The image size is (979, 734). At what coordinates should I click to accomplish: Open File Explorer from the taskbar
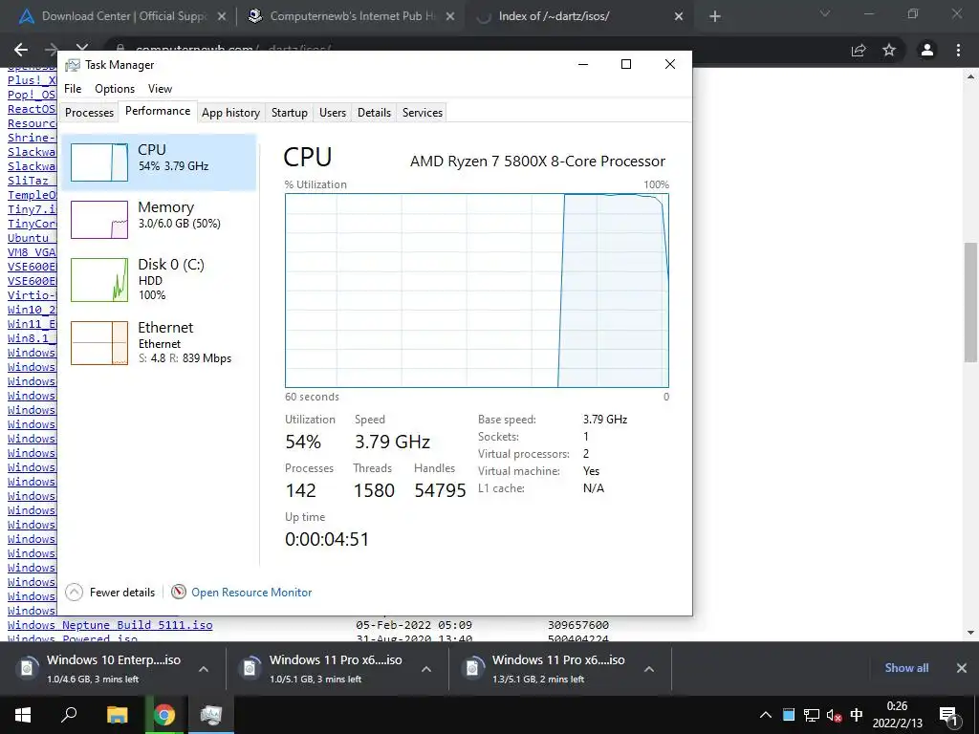(x=117, y=715)
